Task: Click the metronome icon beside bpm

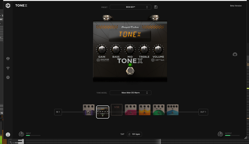Action: click(129, 134)
